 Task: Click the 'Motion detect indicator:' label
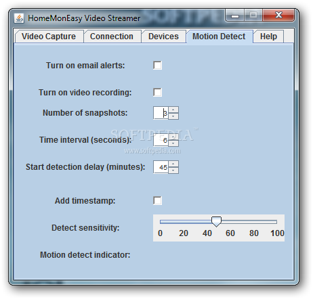coord(85,255)
